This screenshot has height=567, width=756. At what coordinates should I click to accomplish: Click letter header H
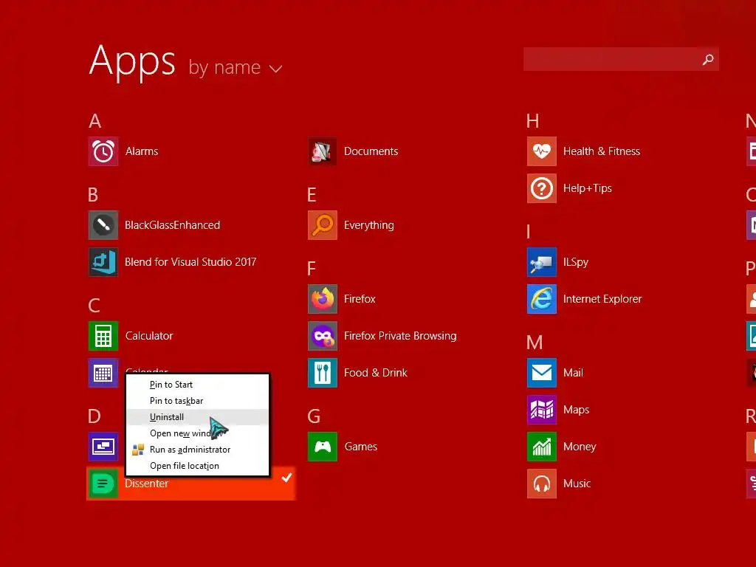point(533,121)
